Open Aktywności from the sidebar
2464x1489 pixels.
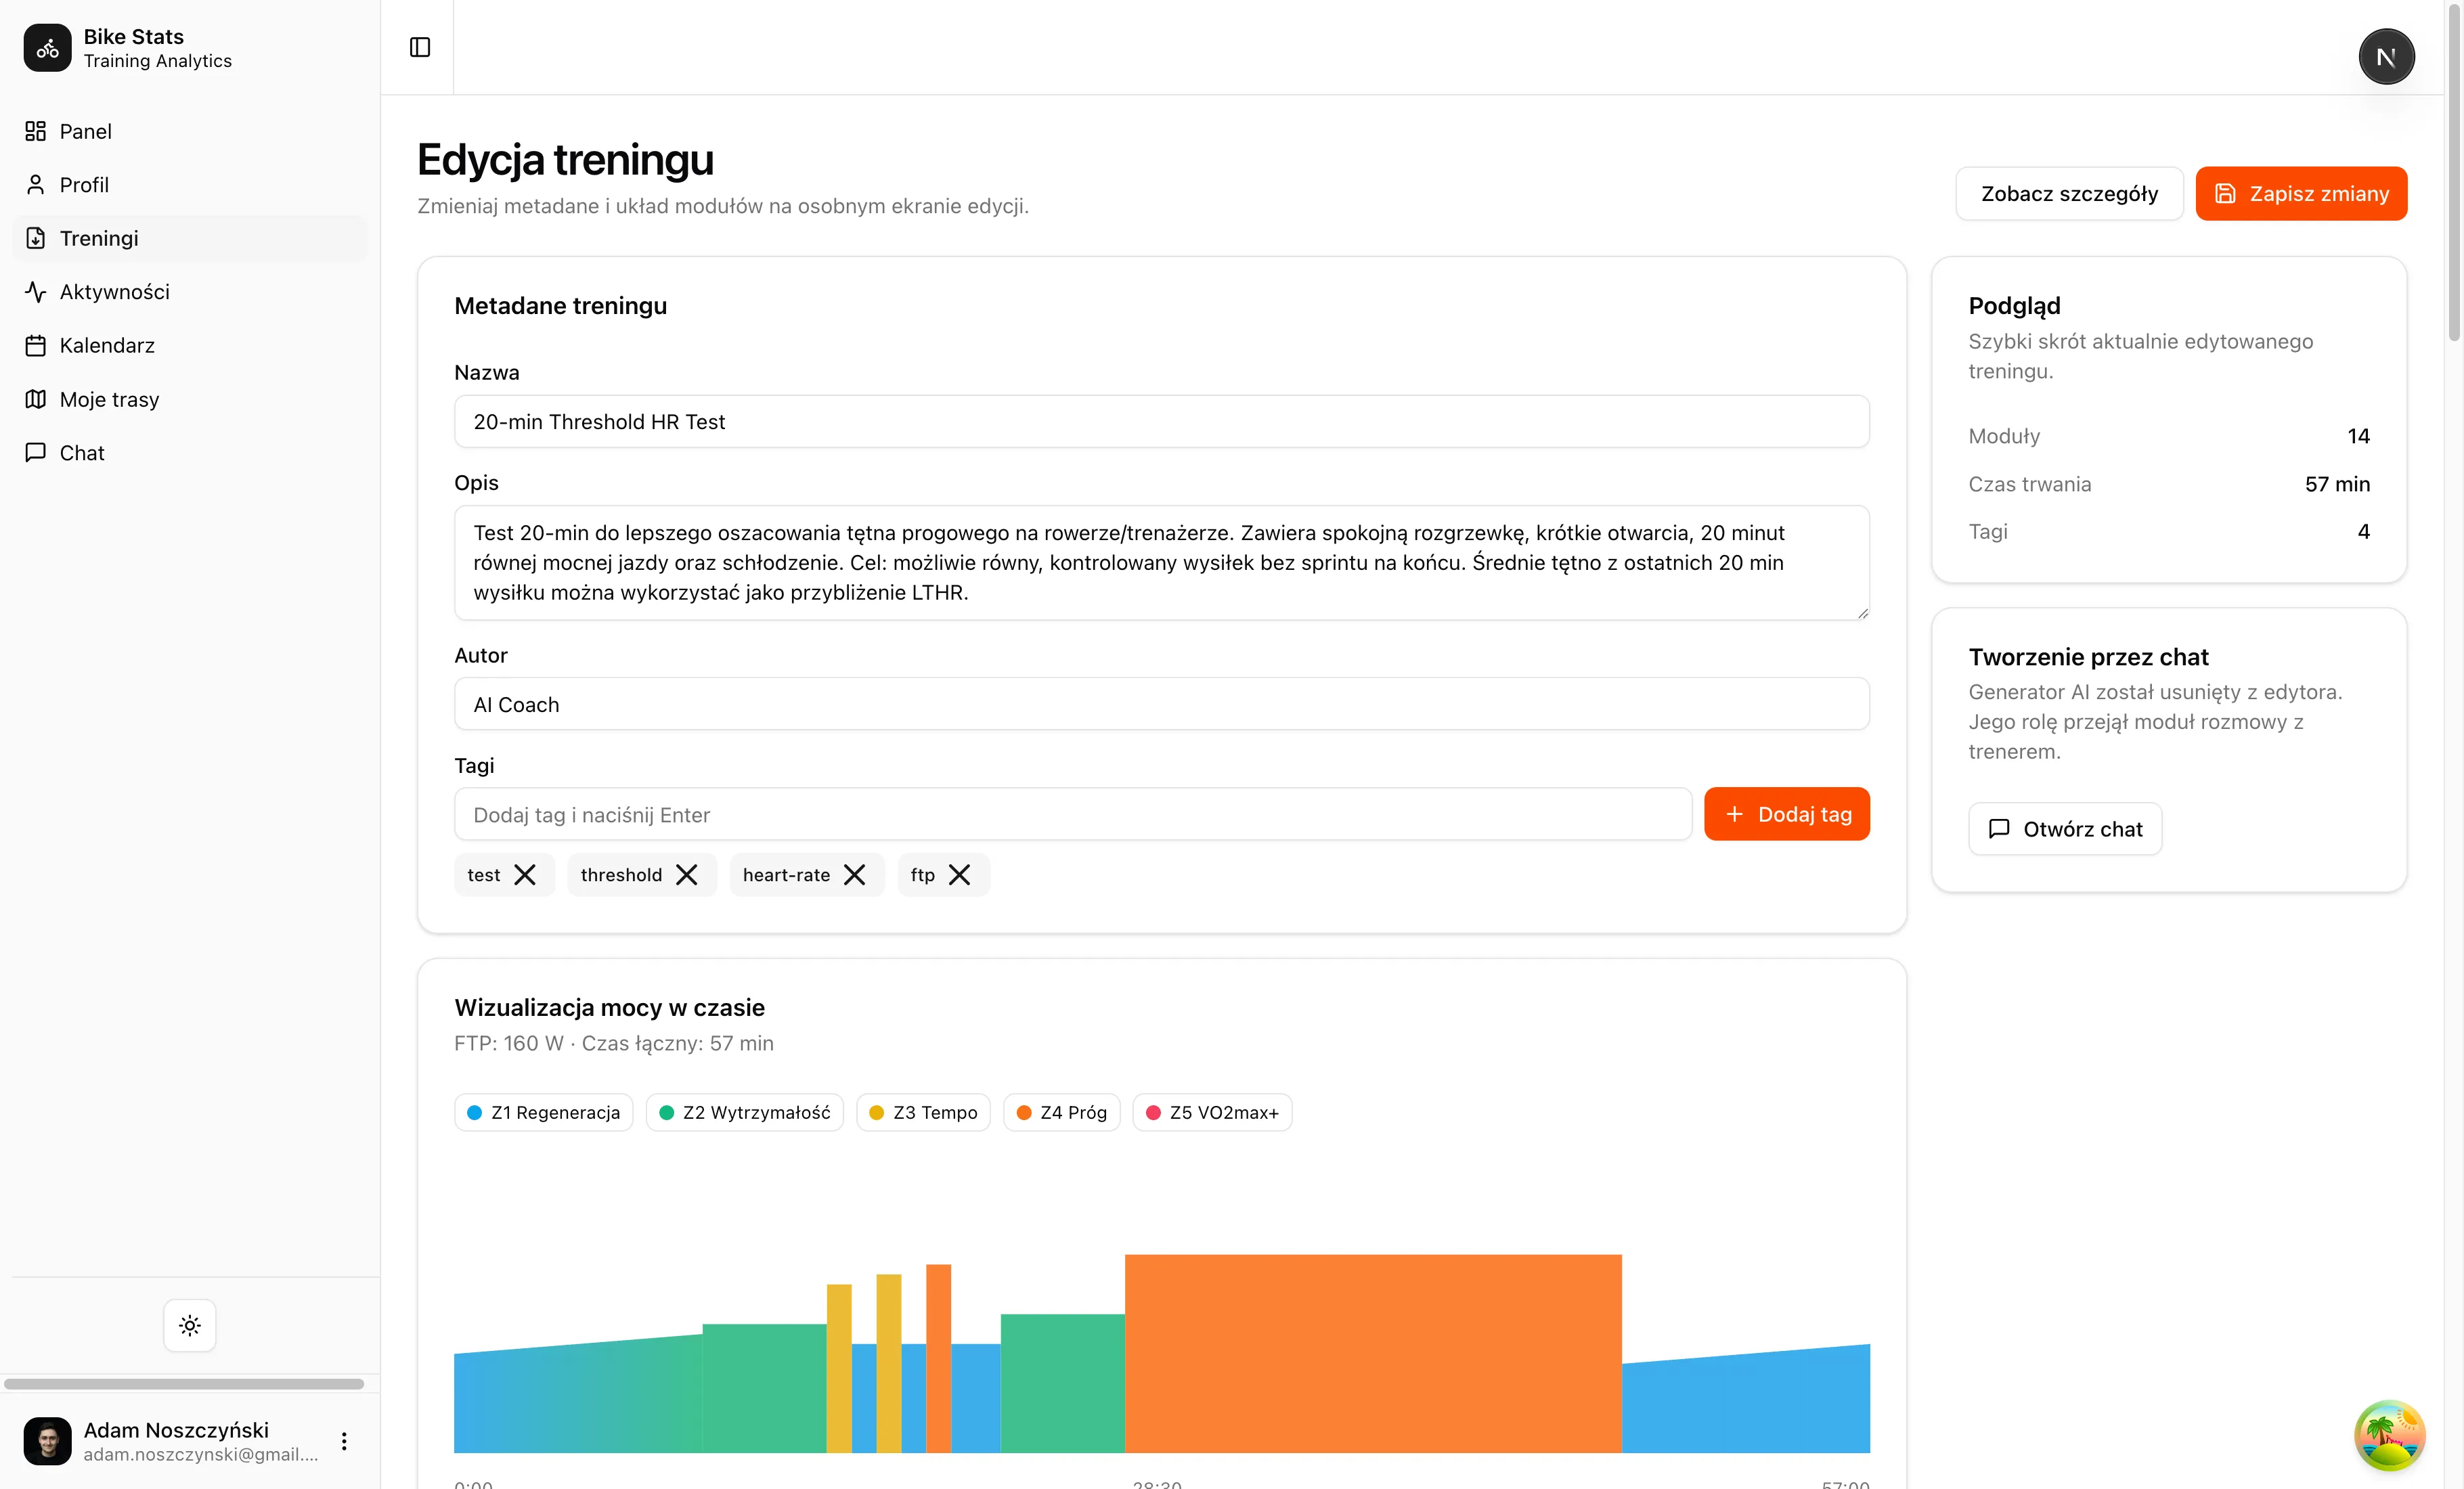pyautogui.click(x=114, y=292)
